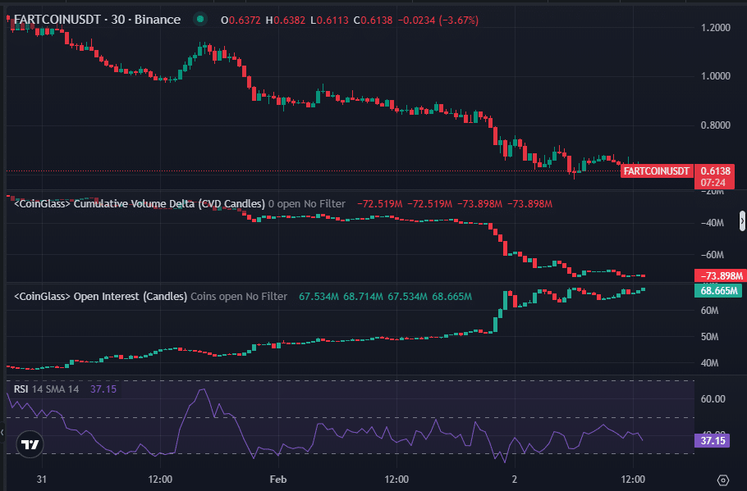Click the 50M open interest axis label
The height and width of the screenshot is (491, 747).
click(709, 337)
